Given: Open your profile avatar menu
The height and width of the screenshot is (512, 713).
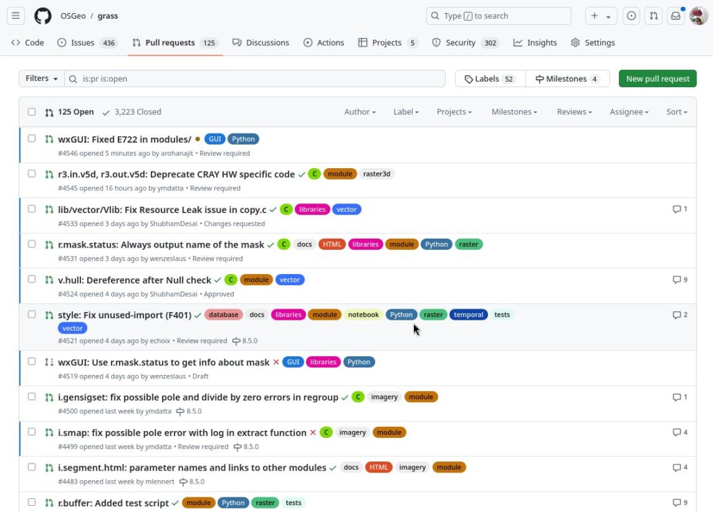Looking at the screenshot, I should coord(698,15).
